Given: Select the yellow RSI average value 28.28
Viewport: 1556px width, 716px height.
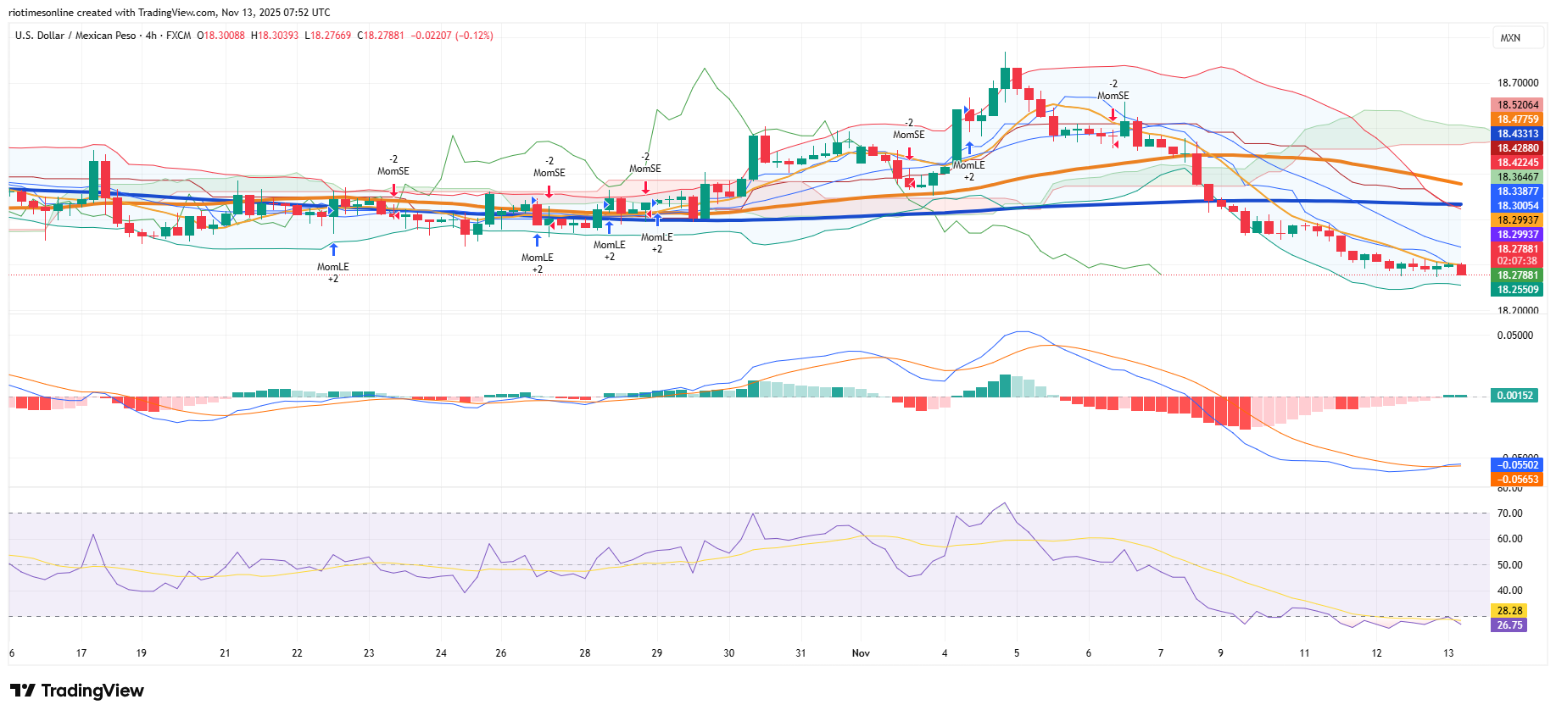Looking at the screenshot, I should point(1509,611).
